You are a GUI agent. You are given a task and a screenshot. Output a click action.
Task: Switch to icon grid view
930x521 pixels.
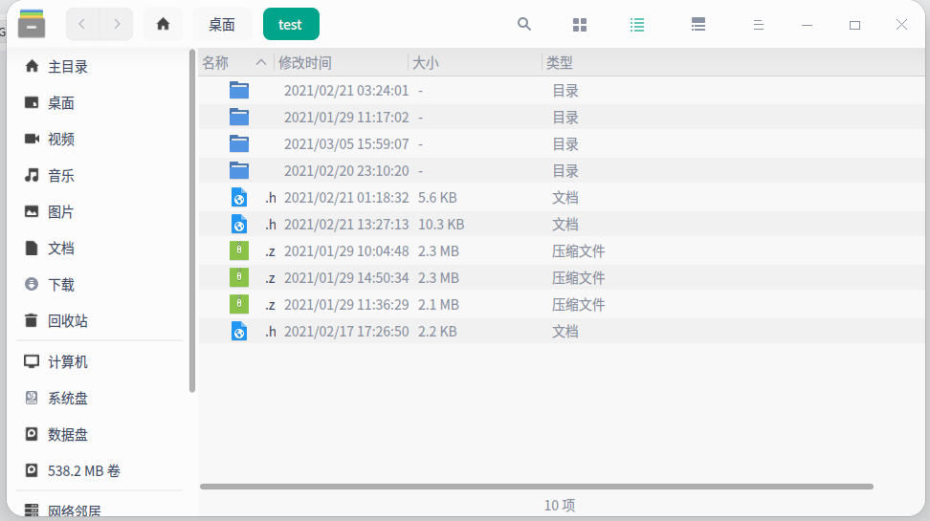[x=580, y=25]
